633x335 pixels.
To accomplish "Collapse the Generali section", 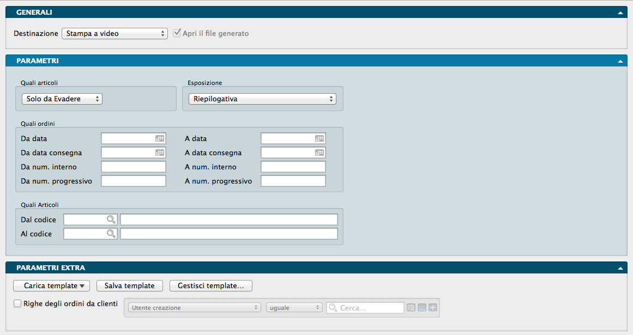I will point(620,13).
